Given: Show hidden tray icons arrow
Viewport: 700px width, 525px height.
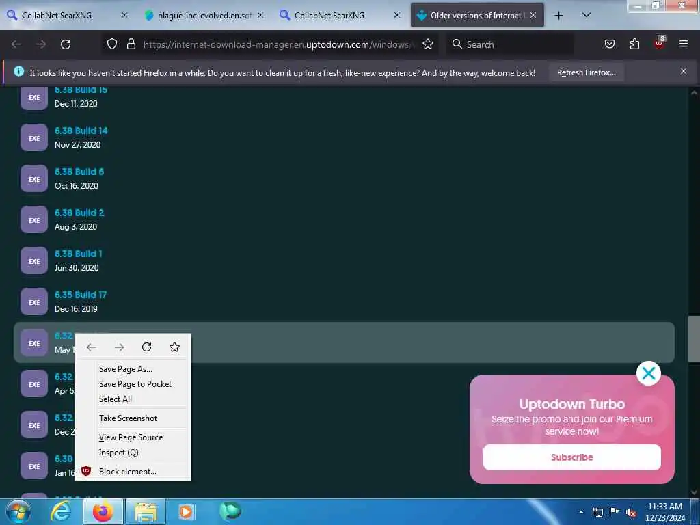Looking at the screenshot, I should [x=581, y=512].
